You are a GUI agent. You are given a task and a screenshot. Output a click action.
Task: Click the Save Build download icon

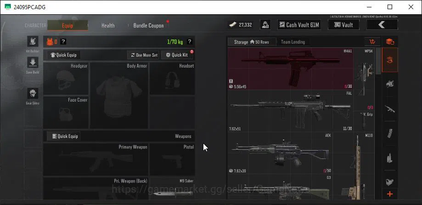[33, 63]
